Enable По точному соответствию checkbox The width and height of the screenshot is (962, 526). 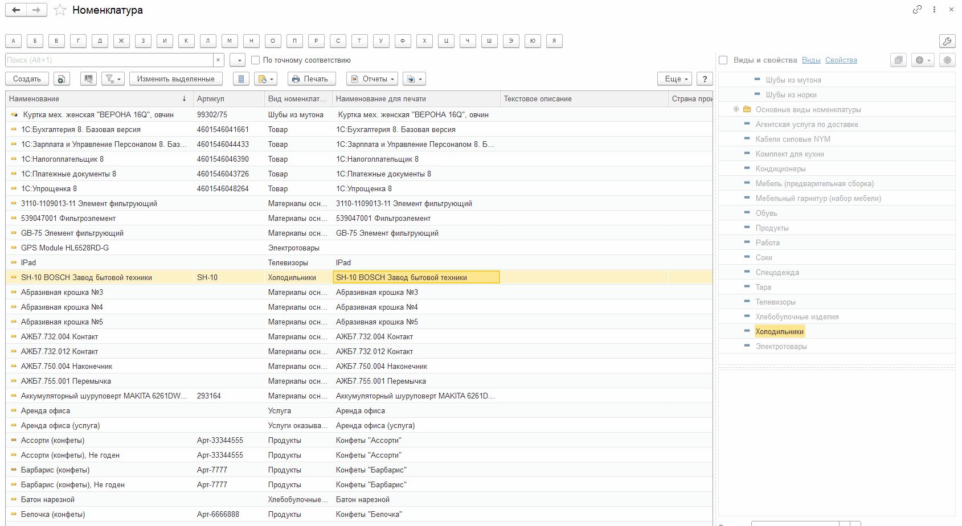coord(256,60)
